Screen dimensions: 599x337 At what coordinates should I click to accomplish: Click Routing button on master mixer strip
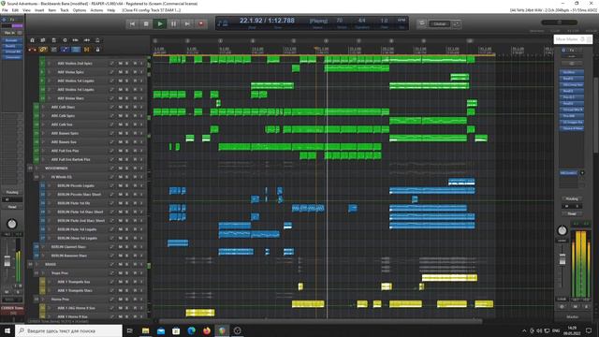(572, 198)
